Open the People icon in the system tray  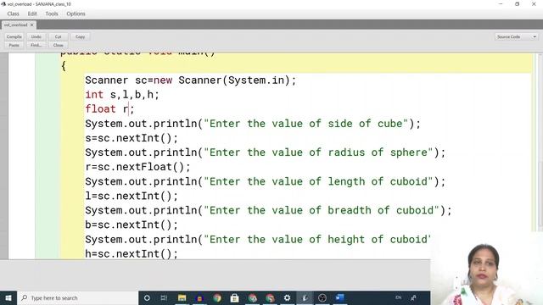413,297
